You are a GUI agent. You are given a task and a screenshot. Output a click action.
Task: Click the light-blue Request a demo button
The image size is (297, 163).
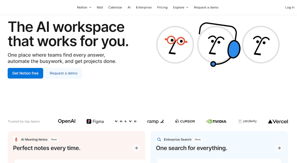[64, 73]
